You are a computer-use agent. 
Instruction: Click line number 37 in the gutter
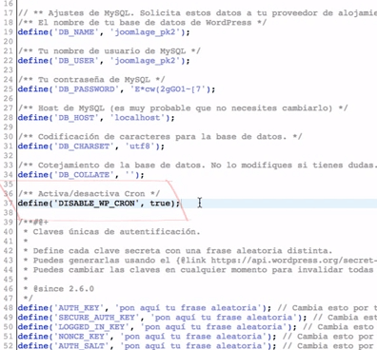pyautogui.click(x=8, y=204)
